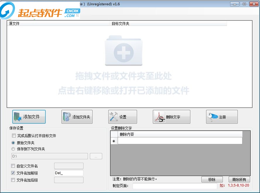
Task: Click the D:\ folder path field
Action: (x=49, y=156)
